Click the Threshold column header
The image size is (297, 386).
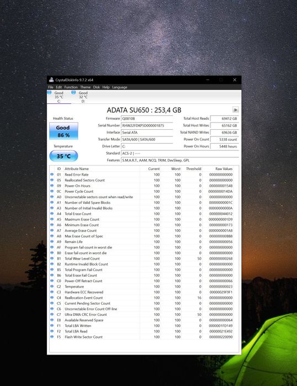point(193,168)
